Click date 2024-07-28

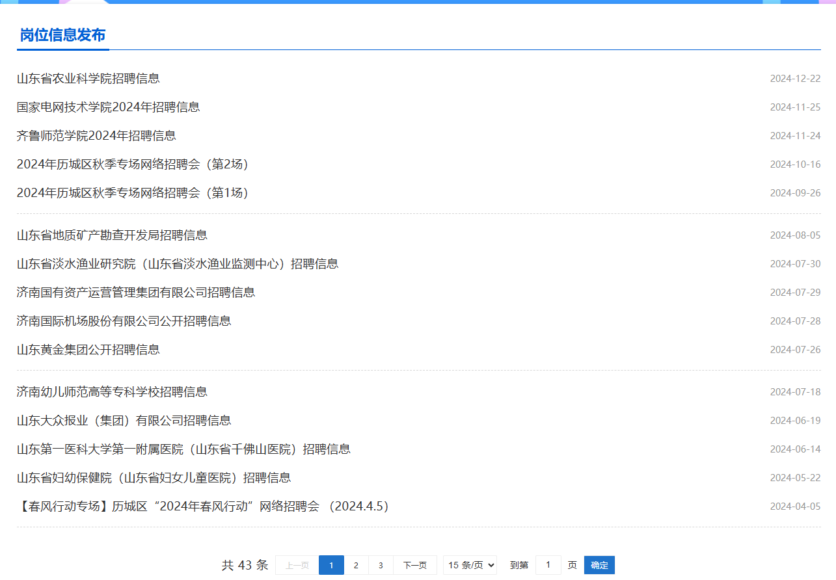click(795, 321)
